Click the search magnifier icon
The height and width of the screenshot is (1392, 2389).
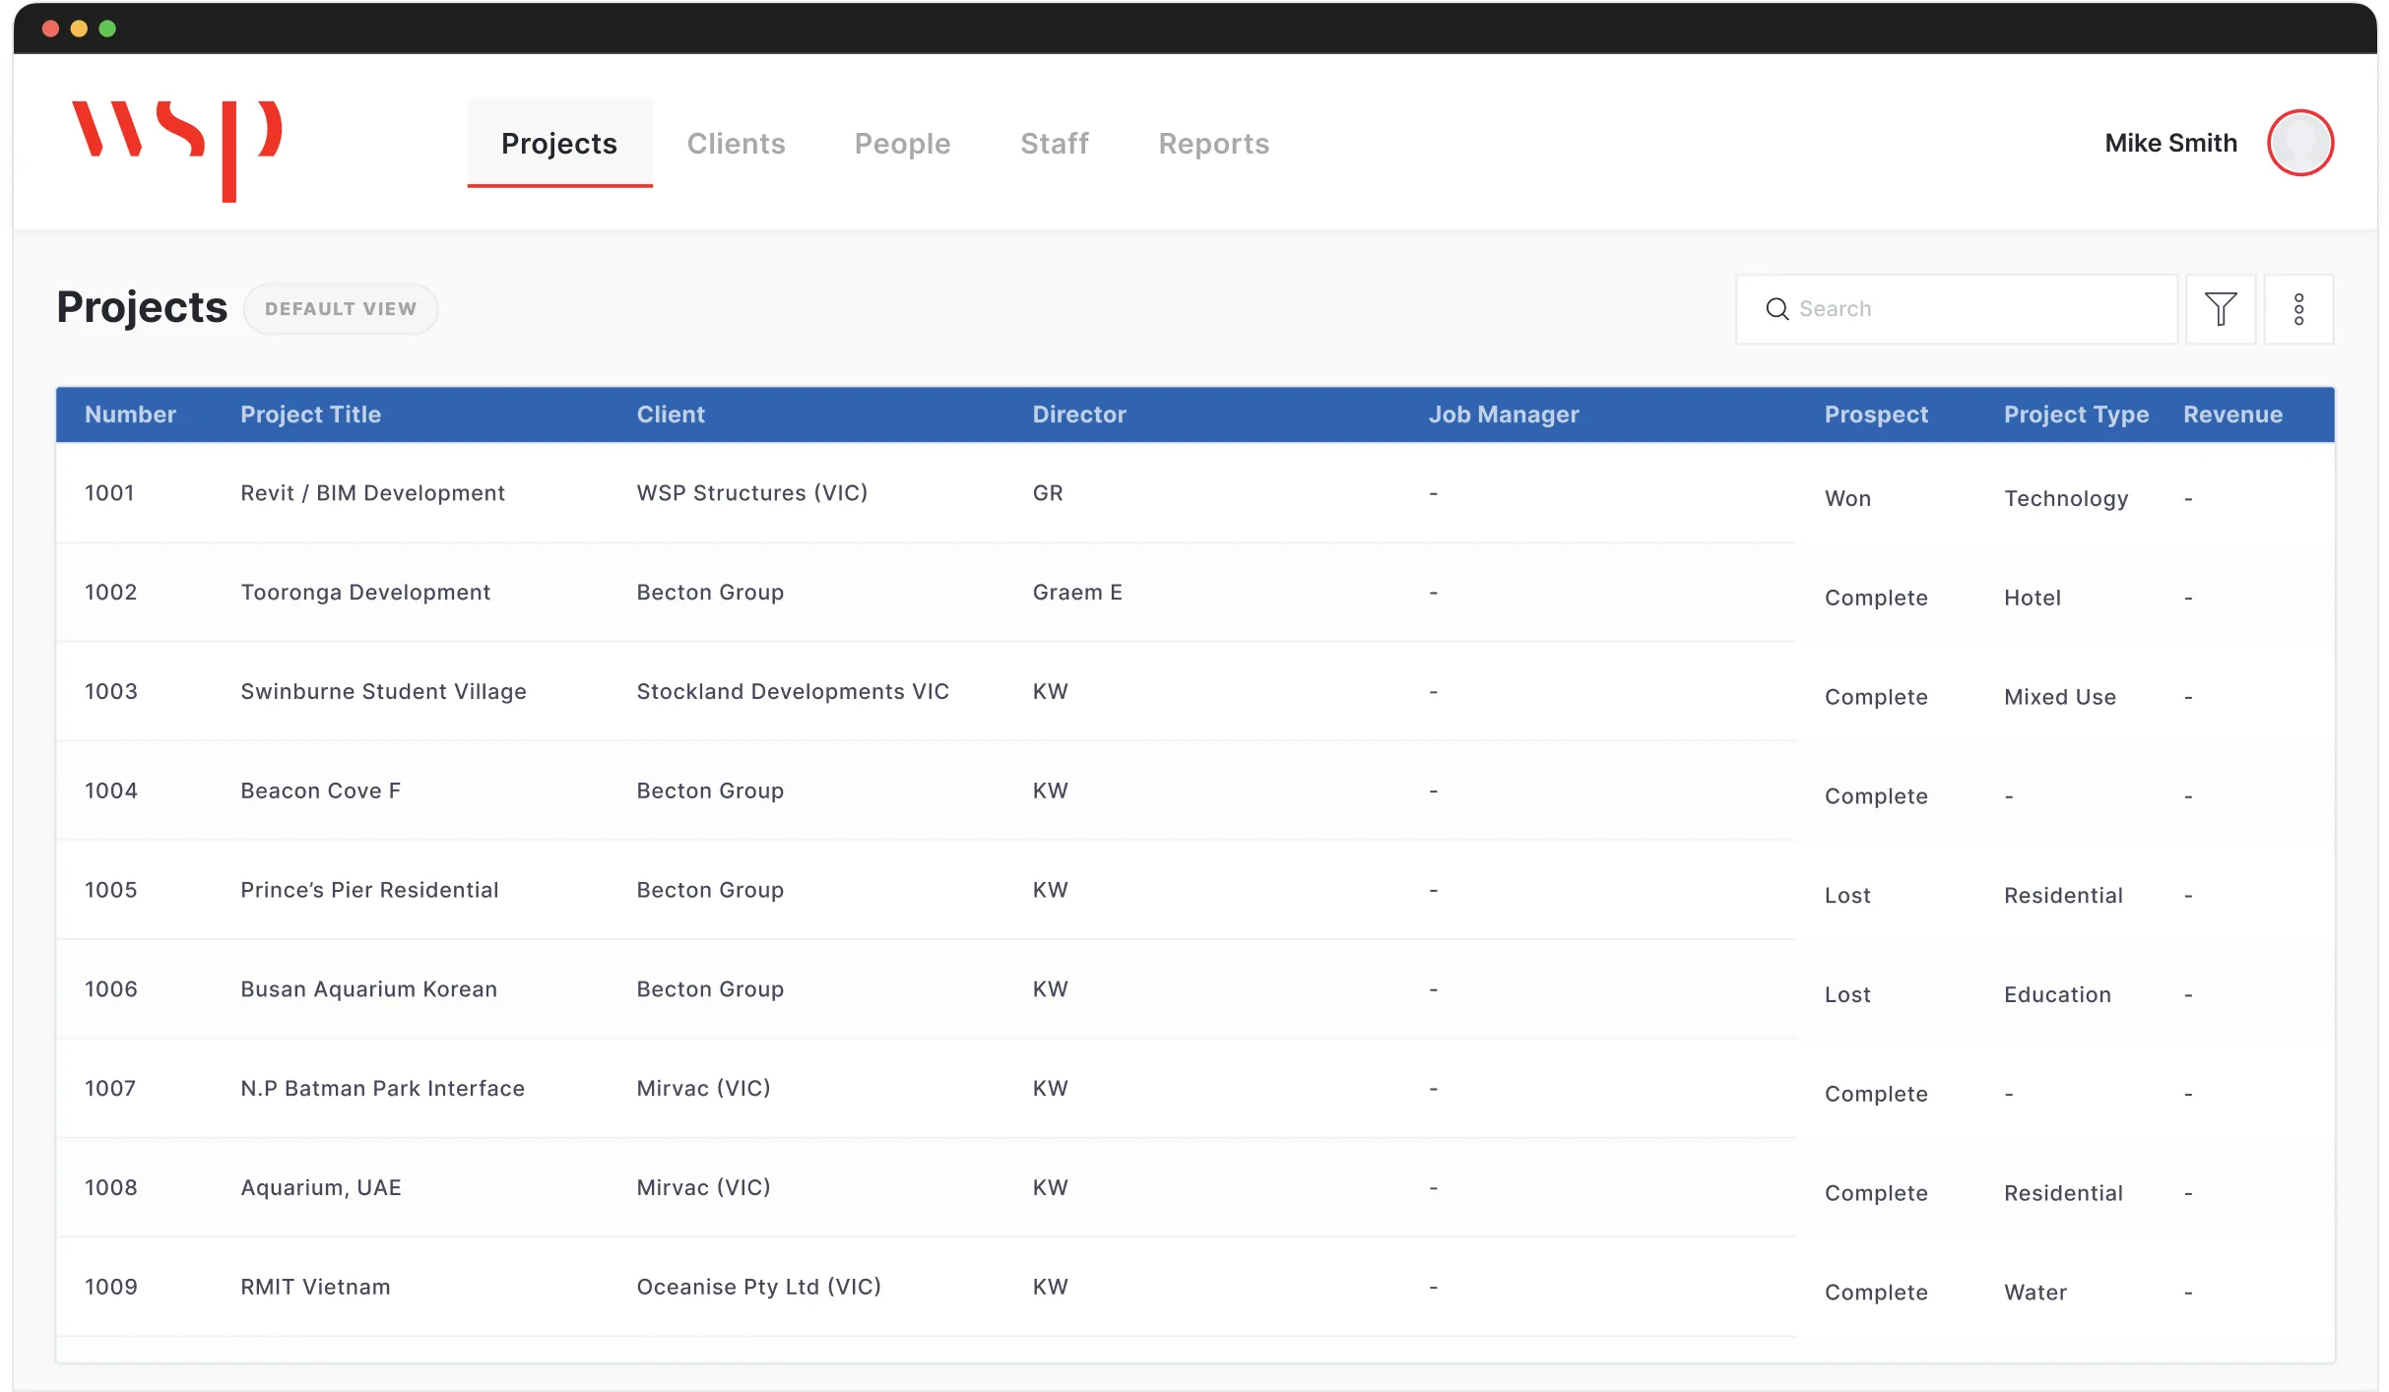(x=1776, y=308)
